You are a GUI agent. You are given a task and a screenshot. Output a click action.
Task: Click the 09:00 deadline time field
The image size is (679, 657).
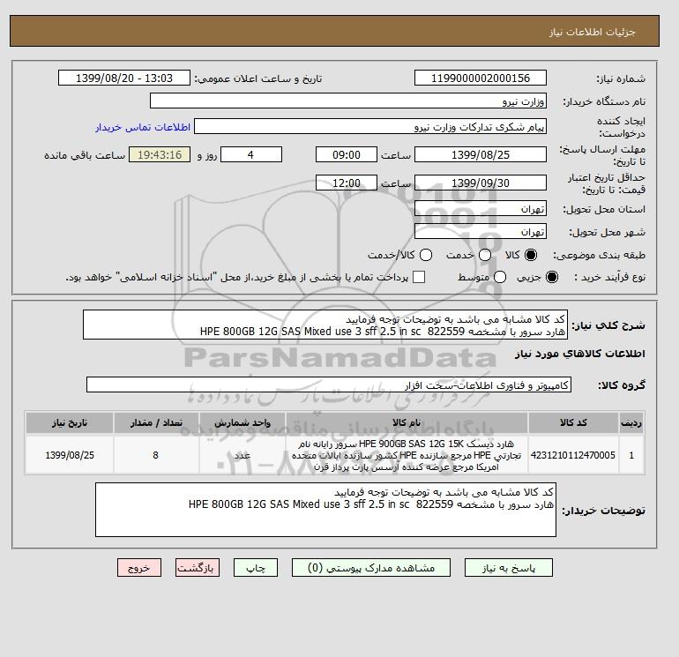[347, 154]
